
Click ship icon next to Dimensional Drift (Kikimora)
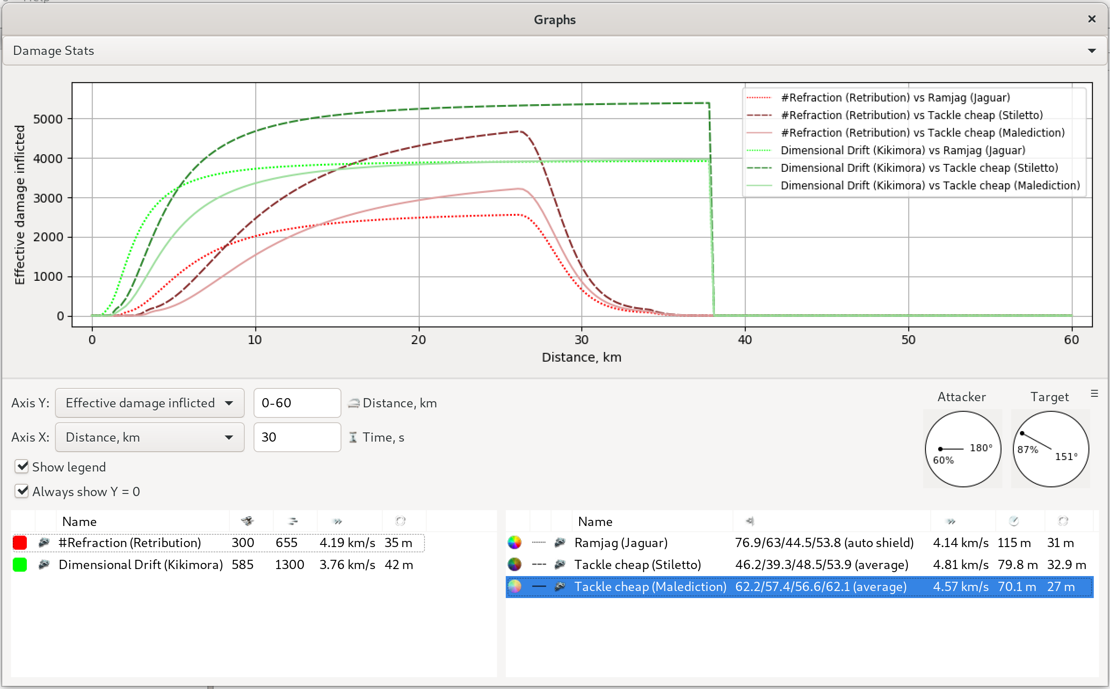pyautogui.click(x=44, y=564)
